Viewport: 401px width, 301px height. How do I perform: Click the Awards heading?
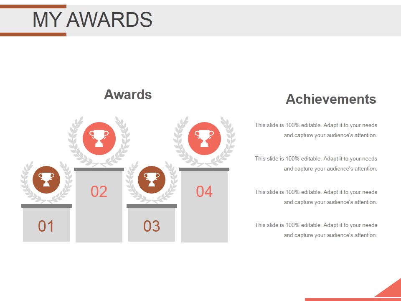coord(128,94)
